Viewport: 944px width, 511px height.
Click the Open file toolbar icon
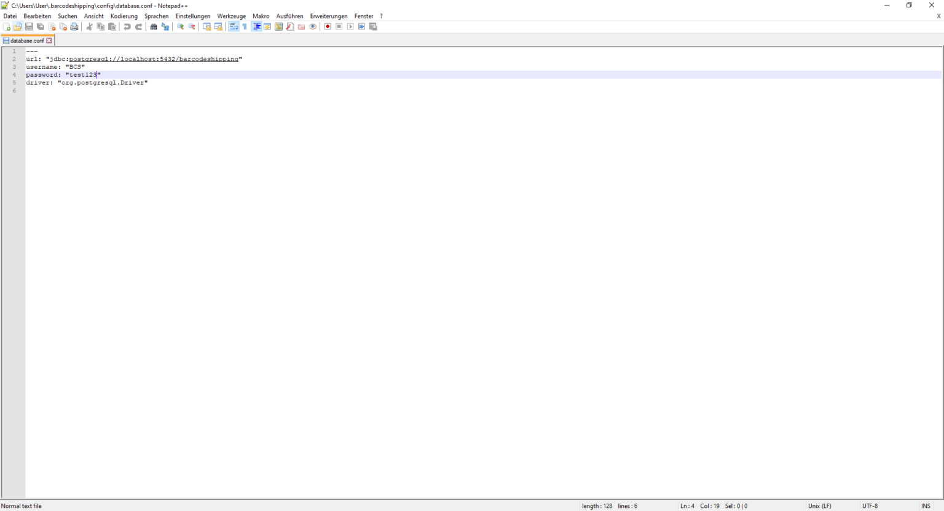tap(18, 27)
